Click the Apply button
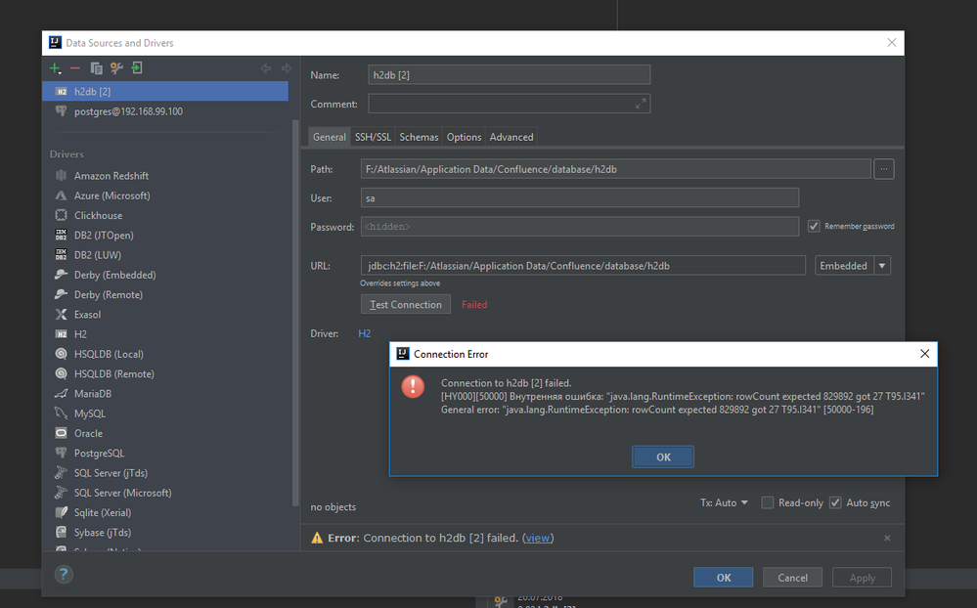This screenshot has height=608, width=977. [863, 578]
